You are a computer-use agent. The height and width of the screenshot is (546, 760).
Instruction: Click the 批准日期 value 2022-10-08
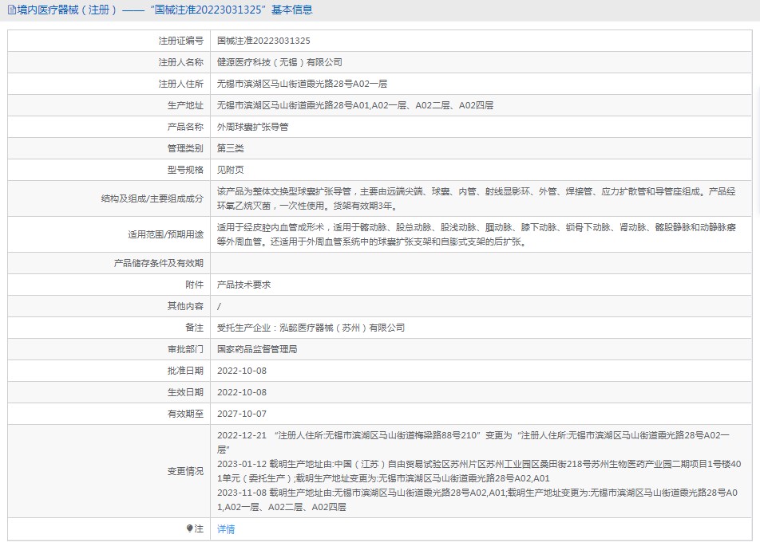click(x=242, y=371)
